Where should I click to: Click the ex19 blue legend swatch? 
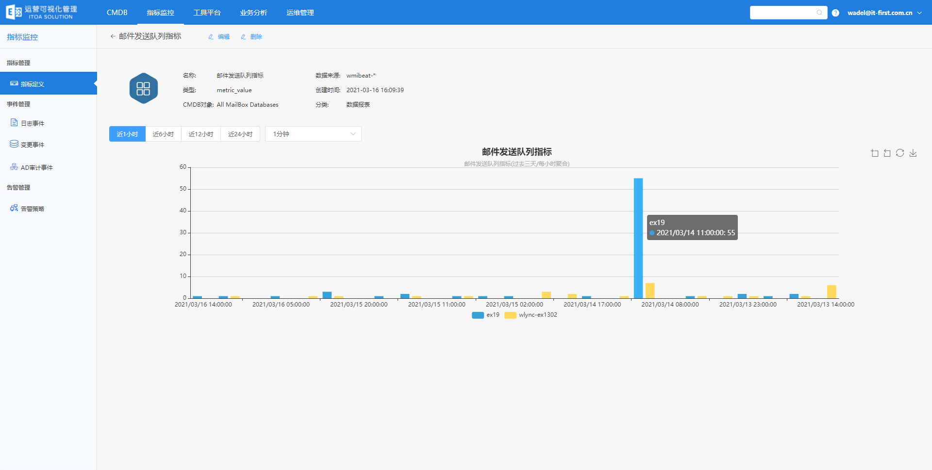click(478, 315)
